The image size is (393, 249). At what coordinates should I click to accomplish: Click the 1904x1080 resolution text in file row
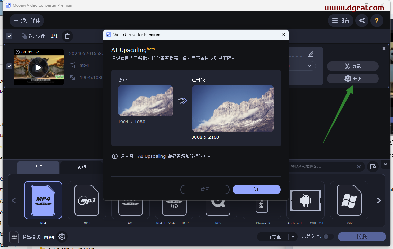point(92,78)
